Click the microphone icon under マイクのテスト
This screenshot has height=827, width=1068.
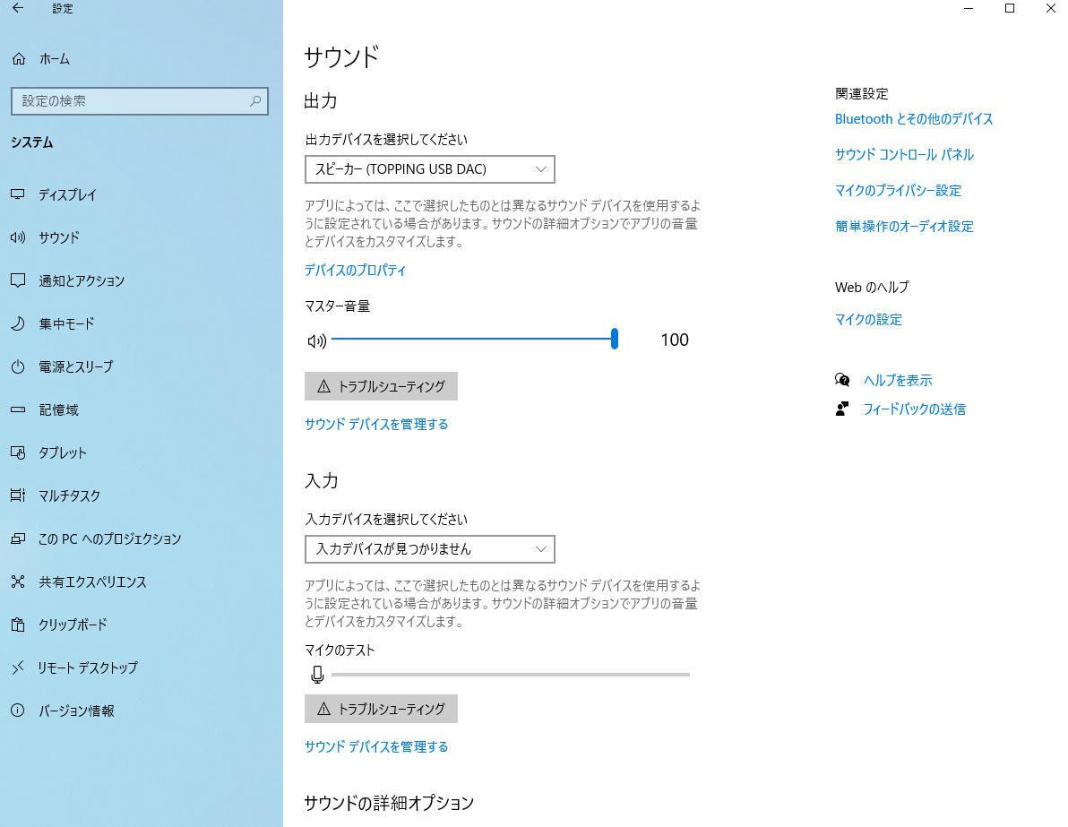317,674
